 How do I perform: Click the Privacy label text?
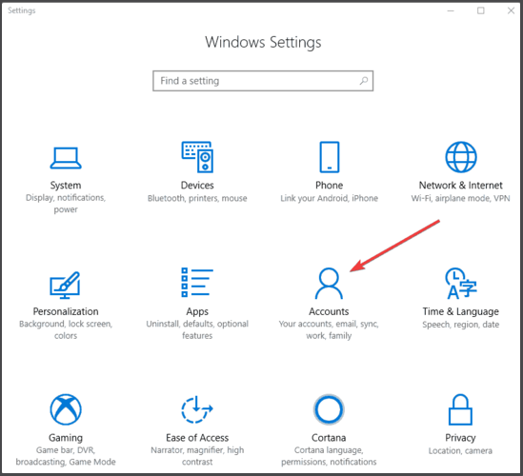tap(460, 438)
